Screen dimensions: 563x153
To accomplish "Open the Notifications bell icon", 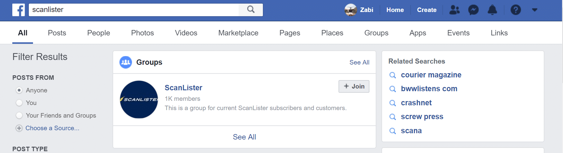I will coord(492,10).
